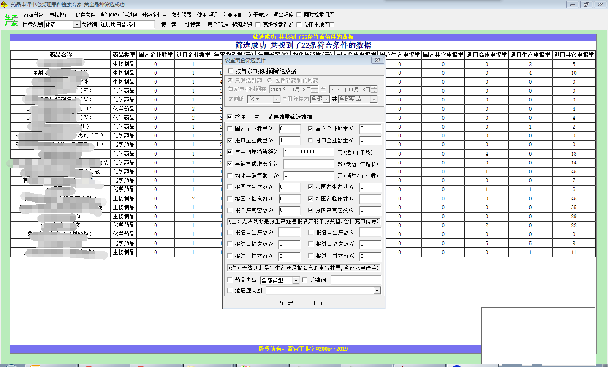Image resolution: width=608 pixels, height=367 pixels.
Task: Click 确定 to confirm filter
Action: coord(286,303)
